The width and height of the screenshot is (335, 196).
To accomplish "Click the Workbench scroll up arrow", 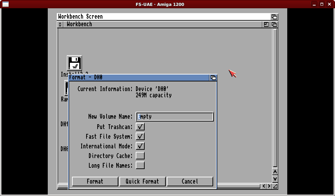I will [275, 172].
